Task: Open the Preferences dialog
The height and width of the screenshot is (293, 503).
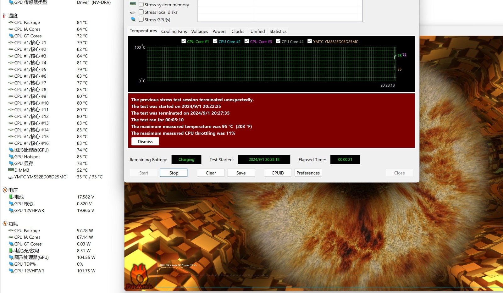Action: (308, 173)
